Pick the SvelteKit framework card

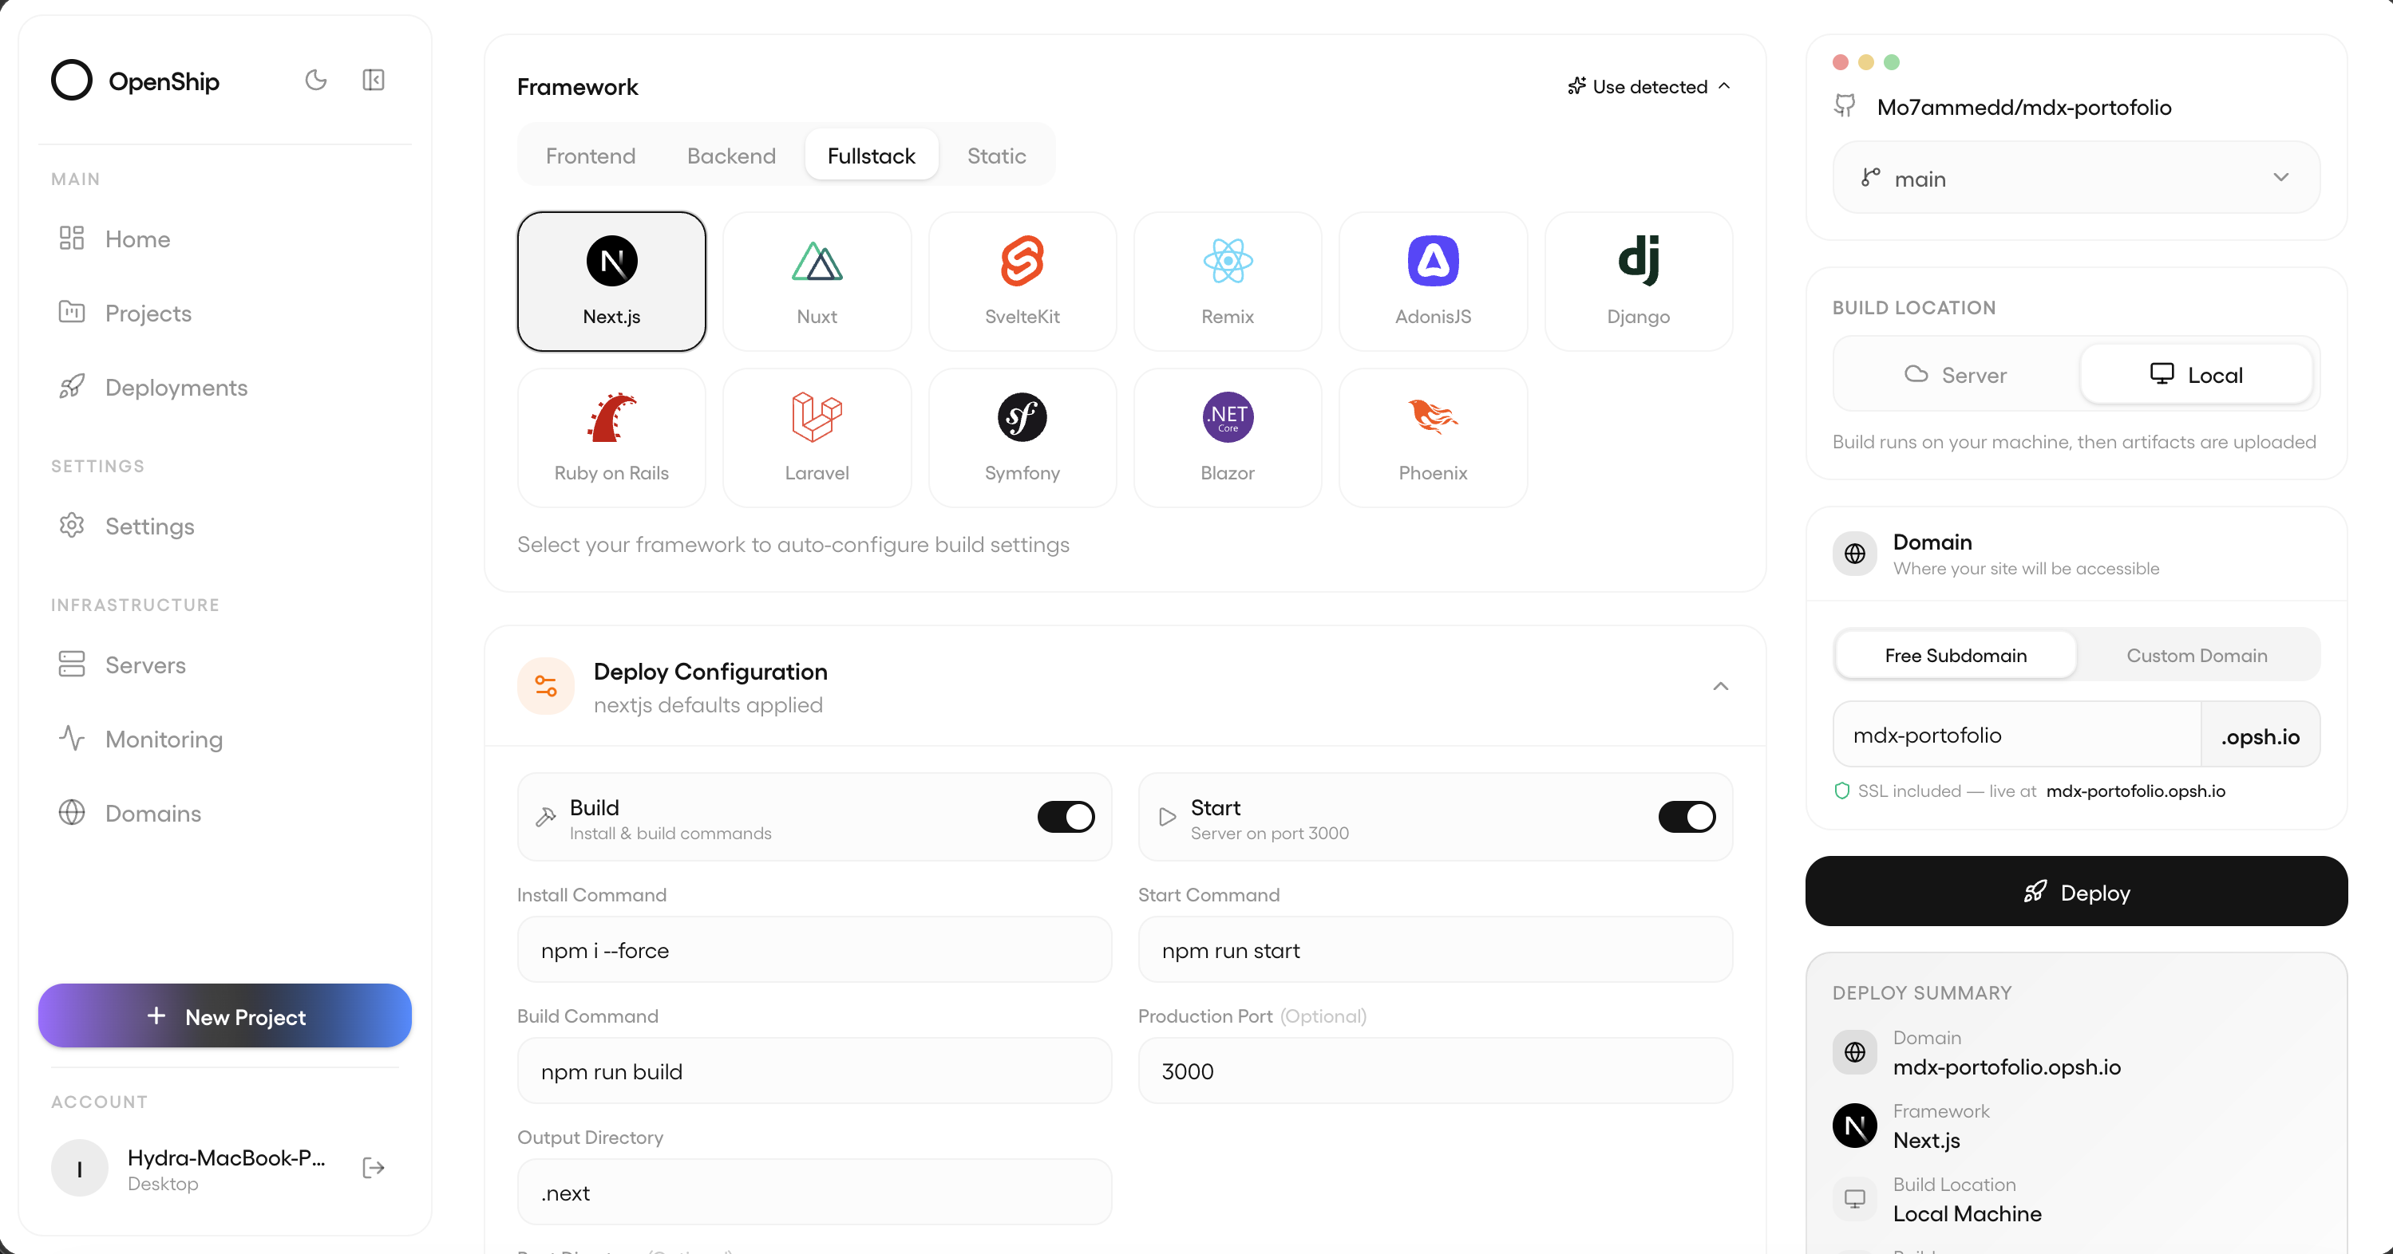(1022, 282)
